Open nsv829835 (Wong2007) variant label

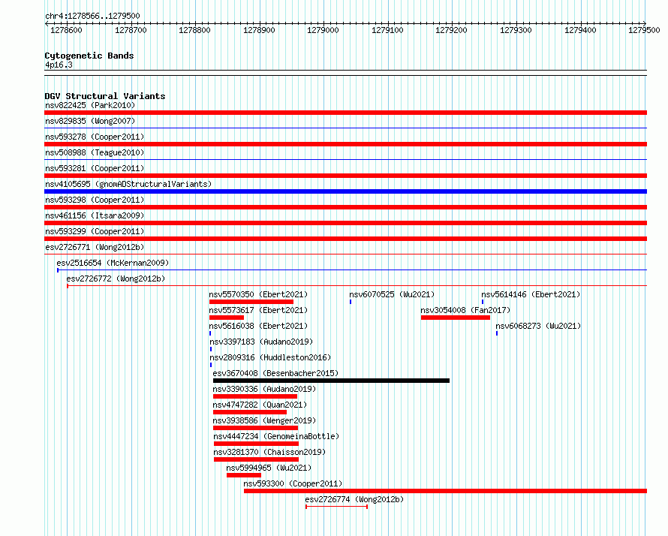tap(90, 121)
